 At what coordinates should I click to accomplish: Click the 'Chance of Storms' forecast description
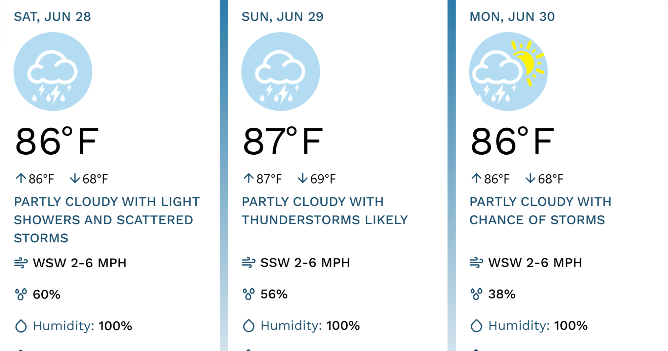[x=540, y=211]
